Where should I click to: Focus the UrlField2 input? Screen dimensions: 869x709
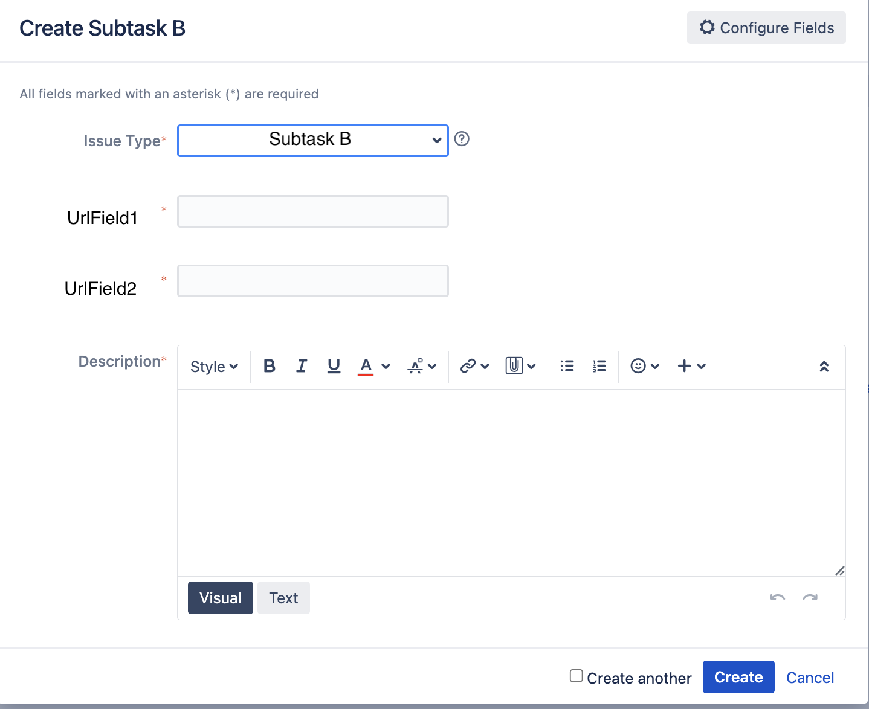pos(313,281)
